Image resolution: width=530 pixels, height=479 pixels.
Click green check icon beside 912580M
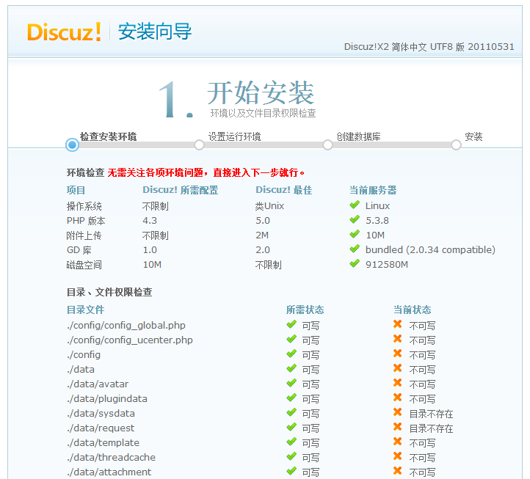pyautogui.click(x=355, y=263)
